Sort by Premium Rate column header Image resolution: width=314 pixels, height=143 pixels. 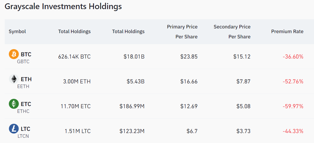[x=287, y=31]
